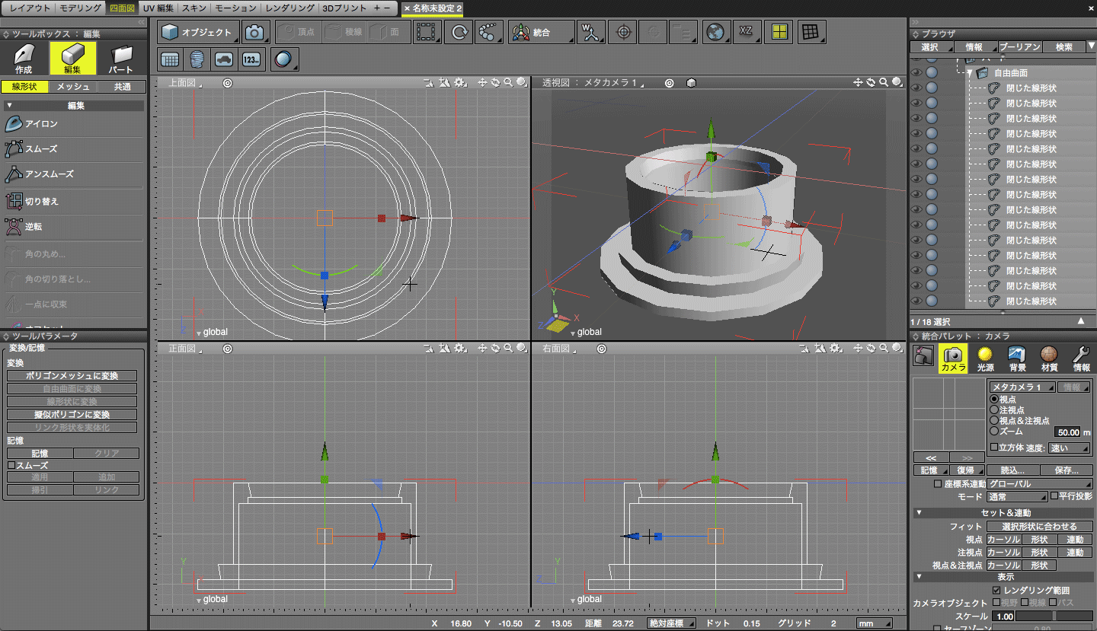Open the モード 通常 dropdown
The width and height of the screenshot is (1097, 631).
click(x=1017, y=496)
